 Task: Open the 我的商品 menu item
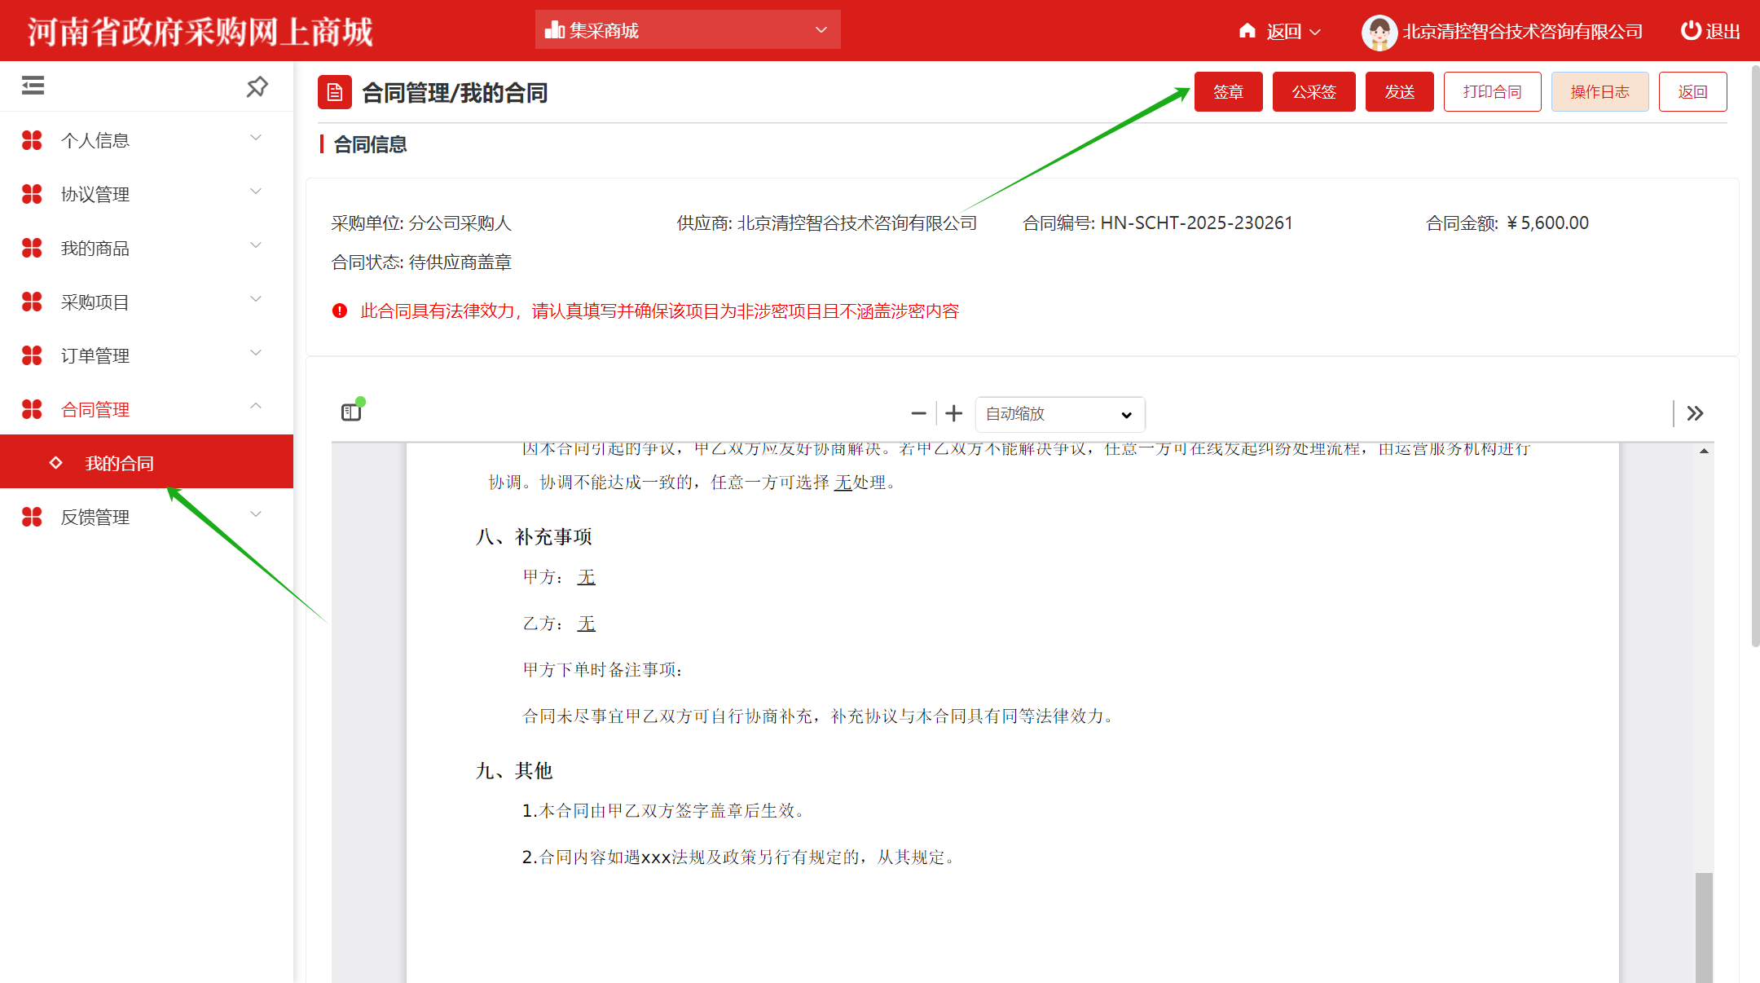(147, 248)
